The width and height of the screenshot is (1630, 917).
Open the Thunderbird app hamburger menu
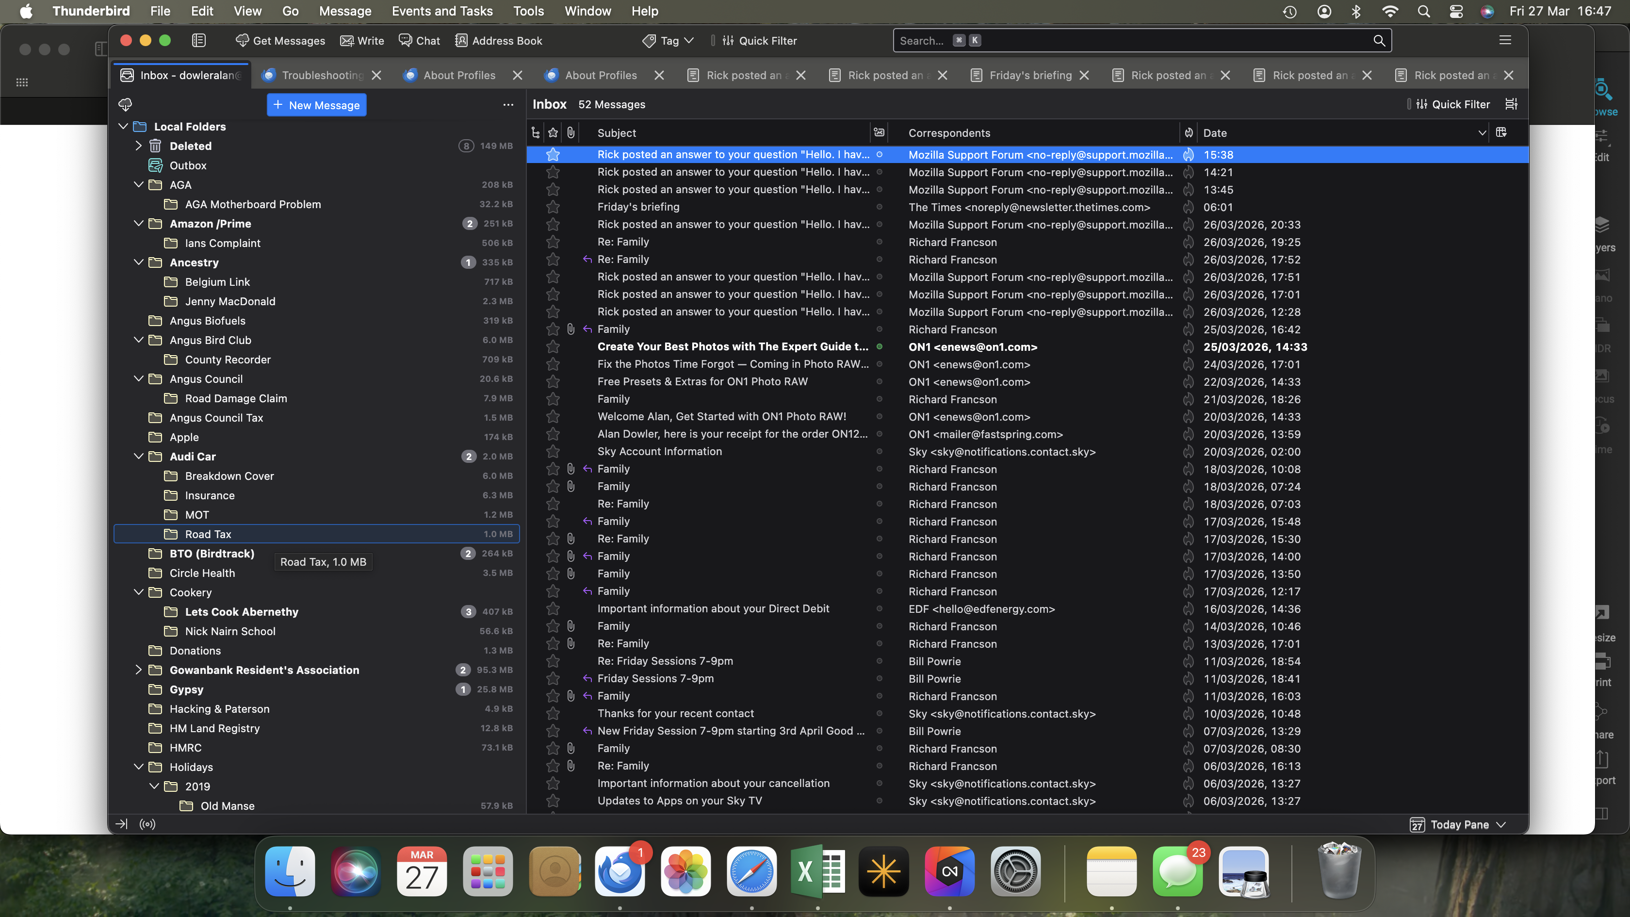point(1505,40)
